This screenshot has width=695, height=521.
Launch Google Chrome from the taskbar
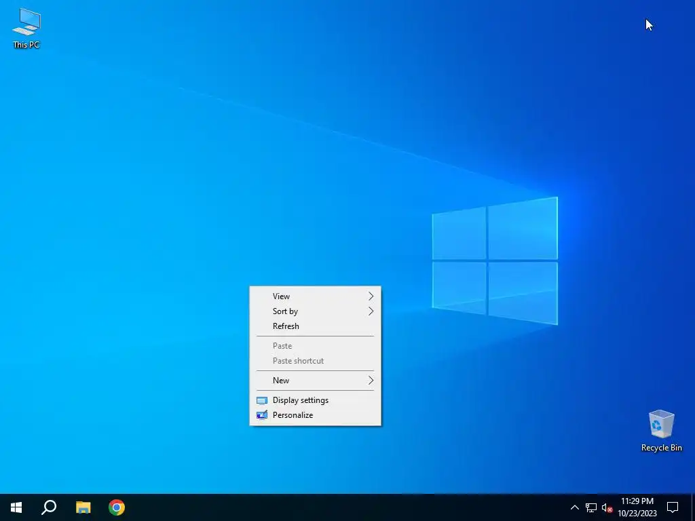[x=117, y=507]
